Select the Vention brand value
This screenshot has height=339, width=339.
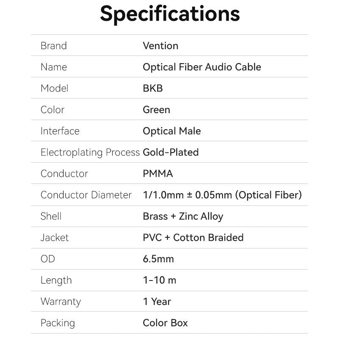160,46
